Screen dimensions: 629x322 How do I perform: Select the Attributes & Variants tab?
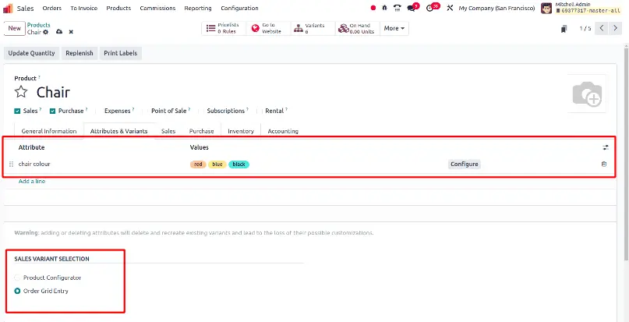[x=119, y=131]
